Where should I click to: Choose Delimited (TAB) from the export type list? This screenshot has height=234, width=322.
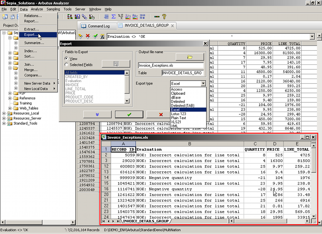[182, 106]
